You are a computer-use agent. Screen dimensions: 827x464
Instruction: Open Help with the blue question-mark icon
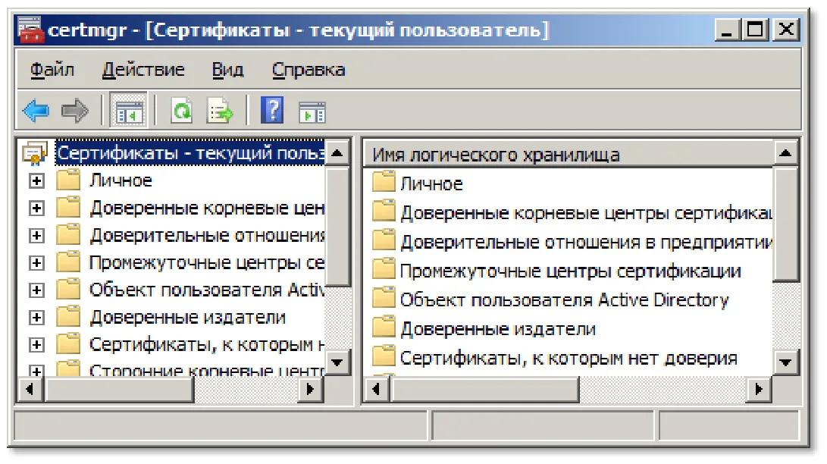(272, 110)
